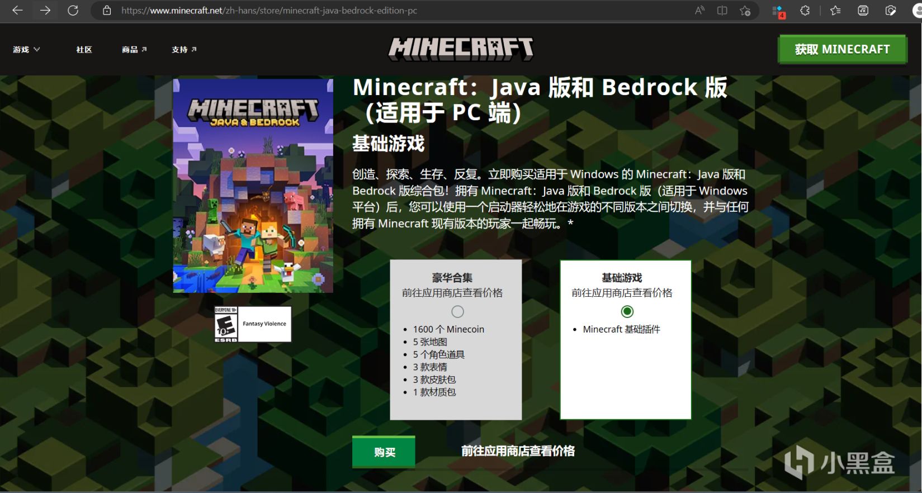The width and height of the screenshot is (922, 493).
Task: Click the Java & Bedrock cover art
Action: click(x=253, y=186)
